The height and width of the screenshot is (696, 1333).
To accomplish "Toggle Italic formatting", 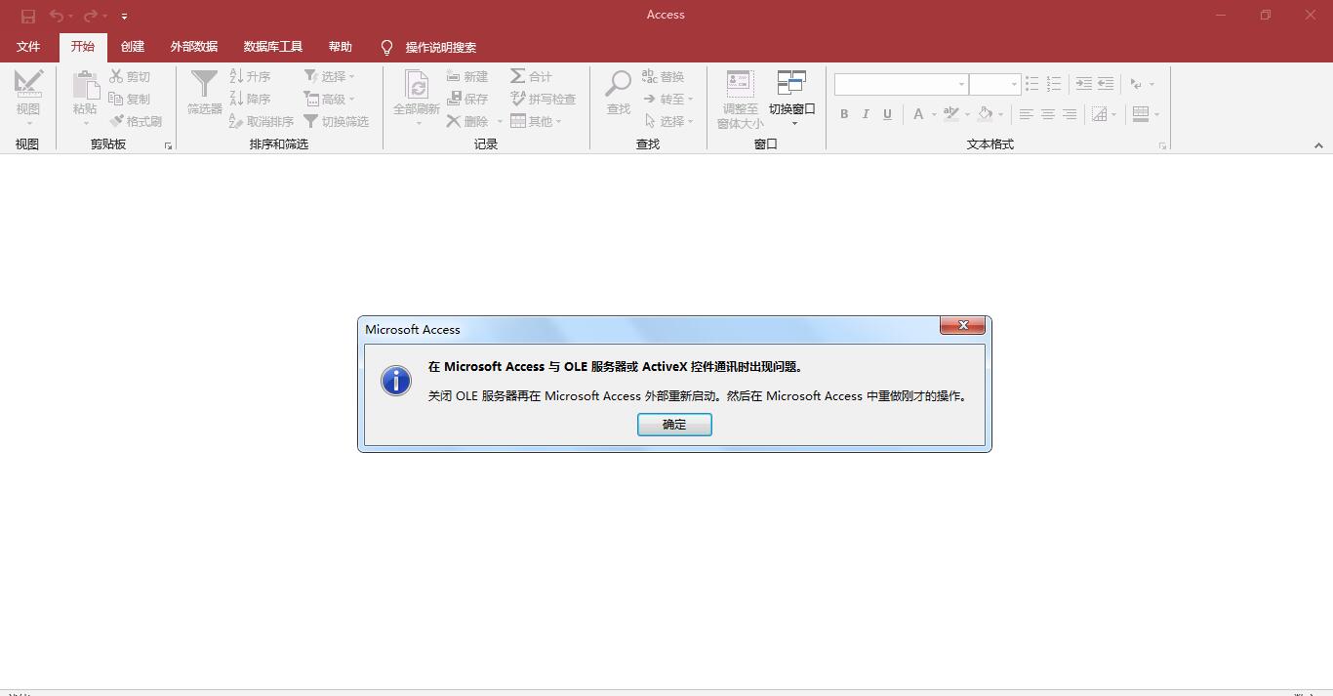I will tap(866, 114).
